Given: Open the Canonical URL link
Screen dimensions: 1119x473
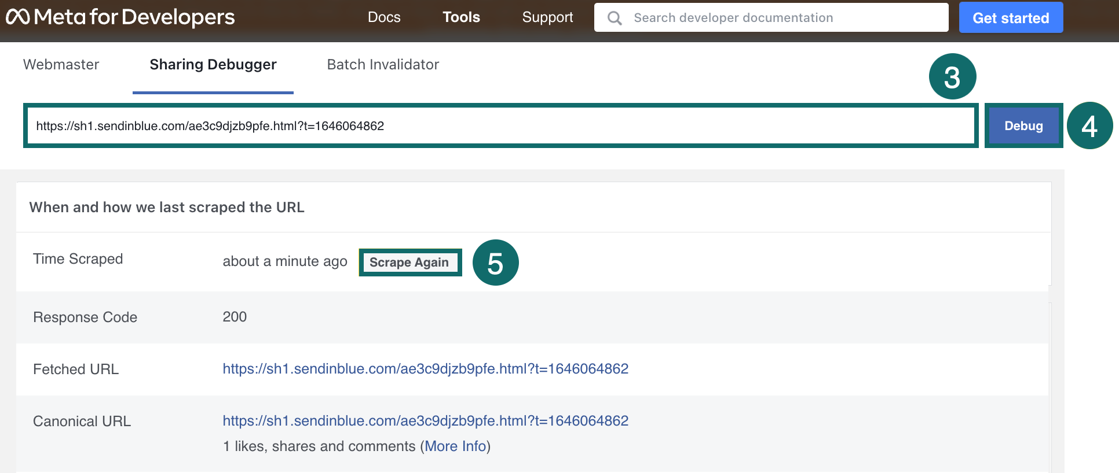Looking at the screenshot, I should click(425, 421).
